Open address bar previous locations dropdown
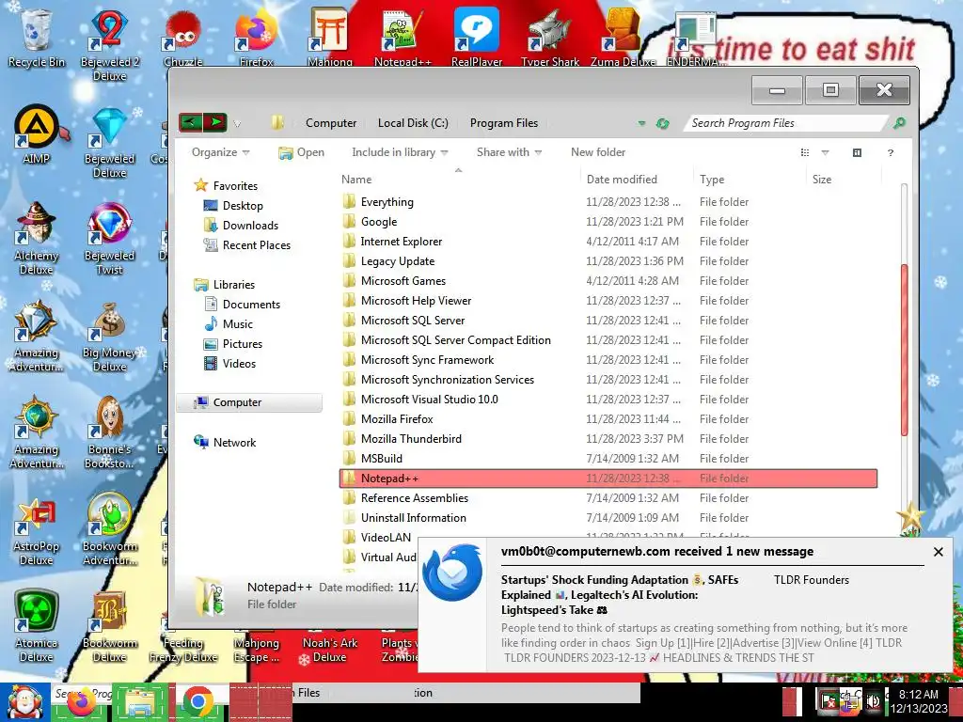963x722 pixels. click(x=641, y=123)
